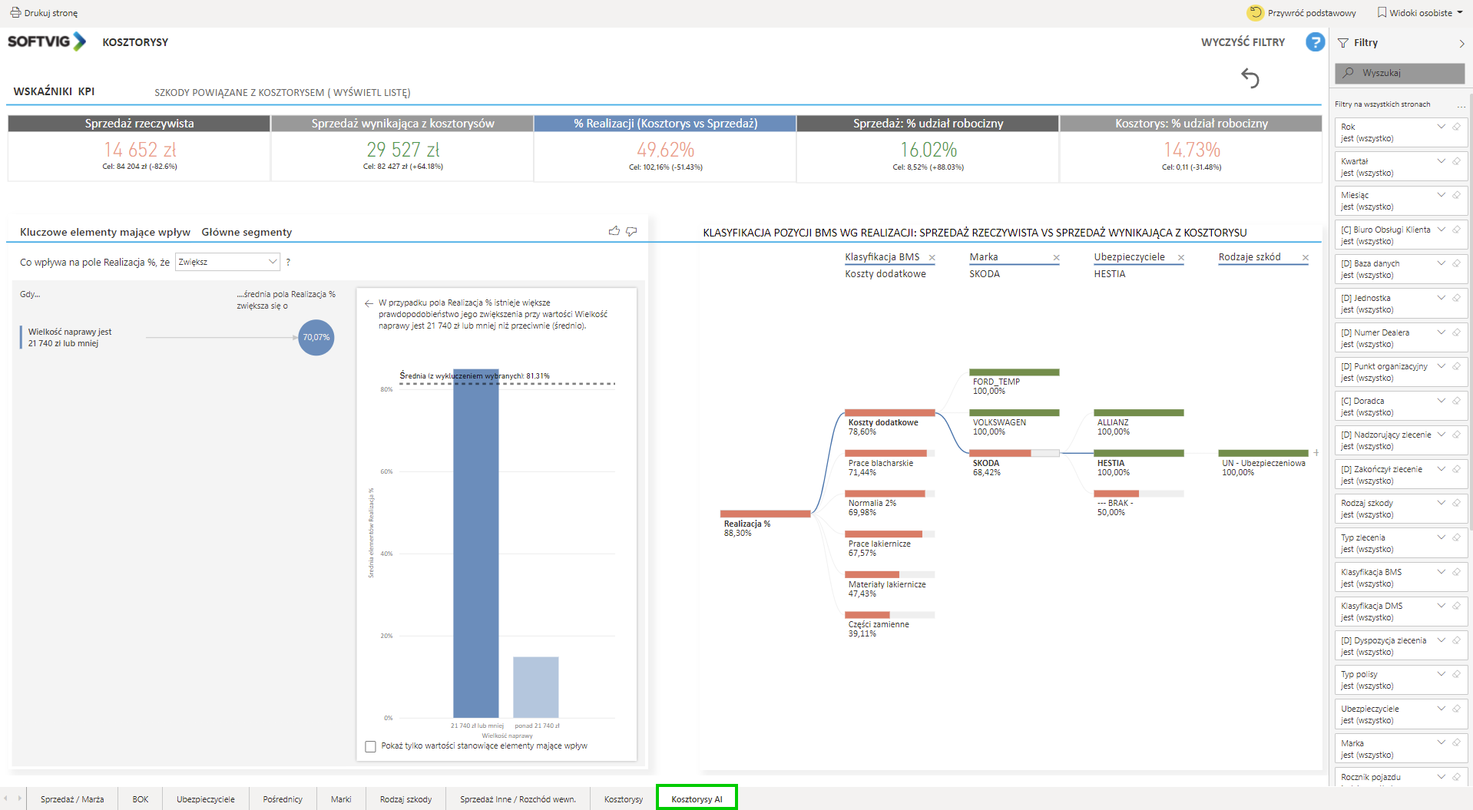The width and height of the screenshot is (1473, 810).
Task: Open the Zwiększ dropdown
Action: (227, 262)
